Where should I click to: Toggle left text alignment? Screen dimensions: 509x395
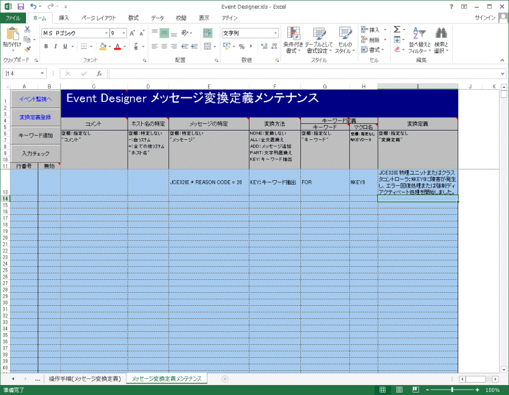click(x=155, y=46)
